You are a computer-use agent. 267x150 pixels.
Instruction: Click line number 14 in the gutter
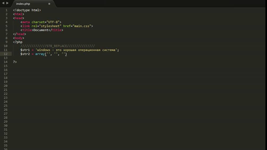point(6,62)
